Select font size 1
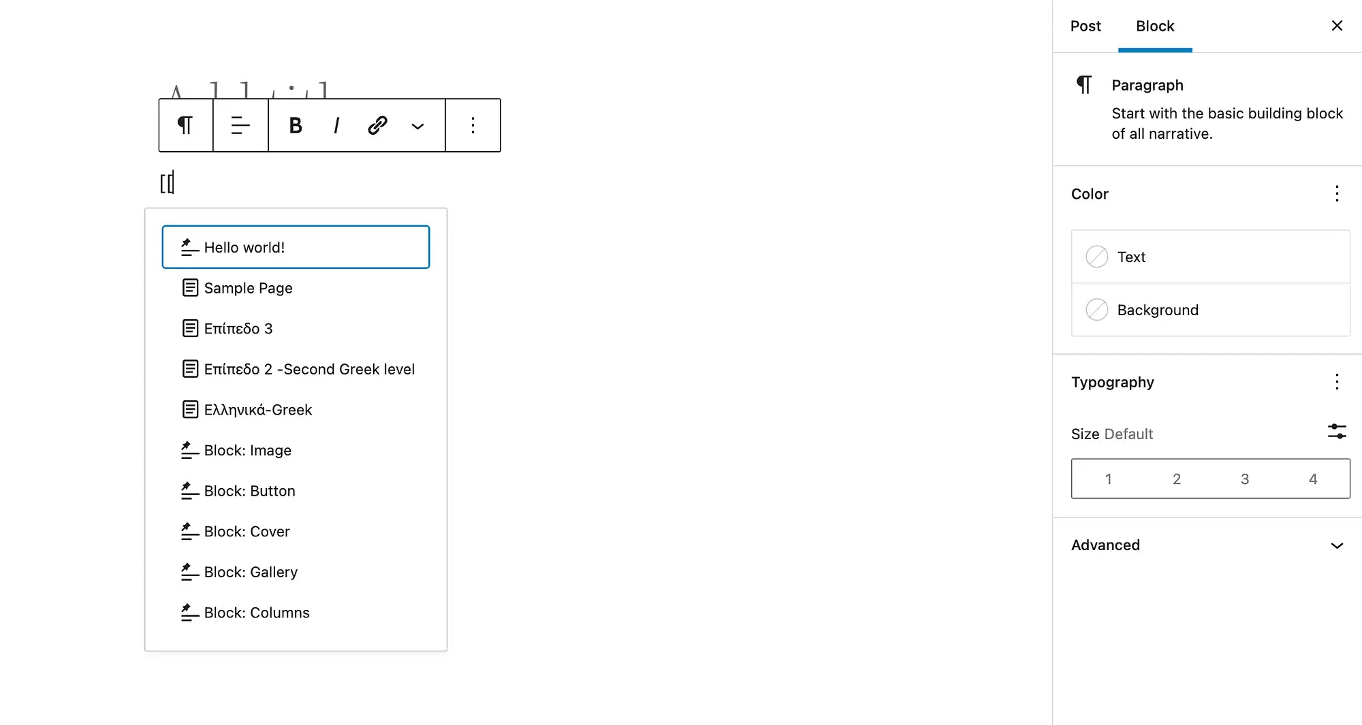 tap(1108, 479)
